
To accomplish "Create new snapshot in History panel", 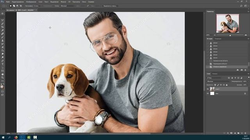I will tap(242, 70).
